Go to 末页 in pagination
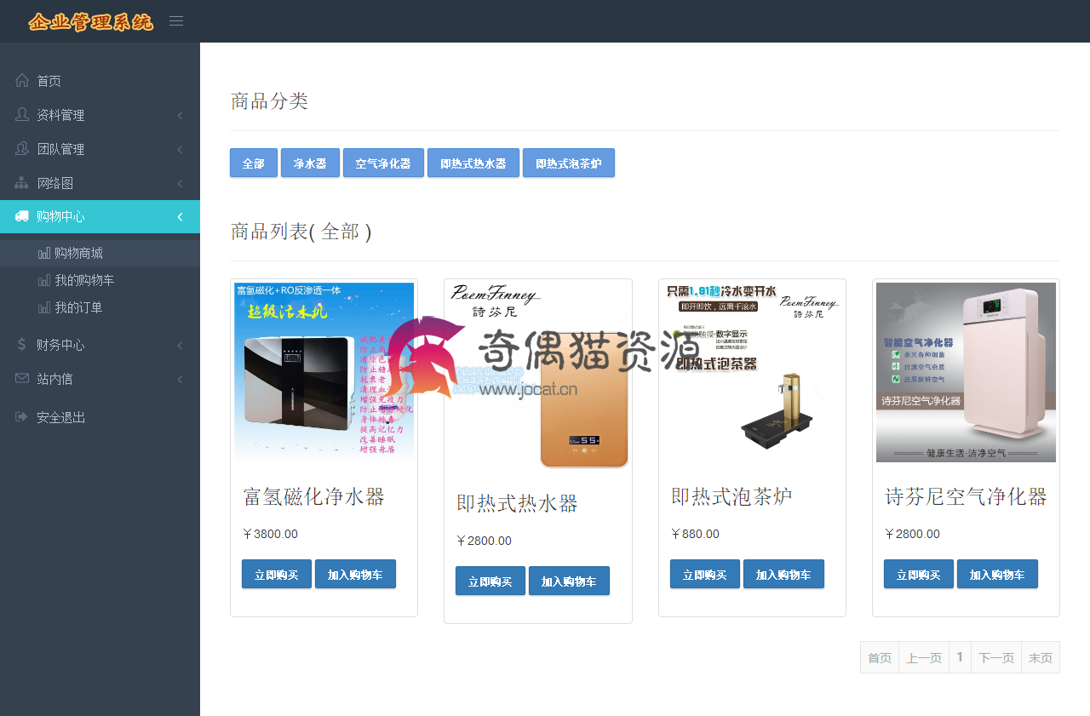This screenshot has width=1090, height=716. point(1041,657)
